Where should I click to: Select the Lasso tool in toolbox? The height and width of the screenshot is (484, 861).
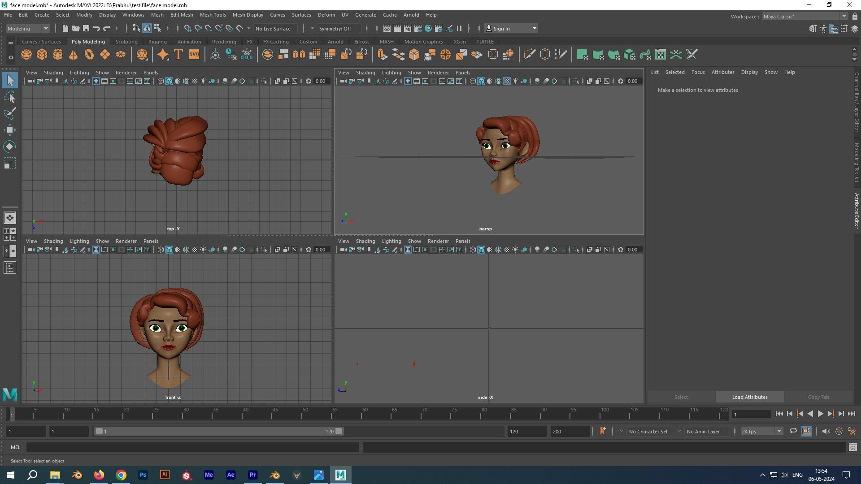(10, 97)
